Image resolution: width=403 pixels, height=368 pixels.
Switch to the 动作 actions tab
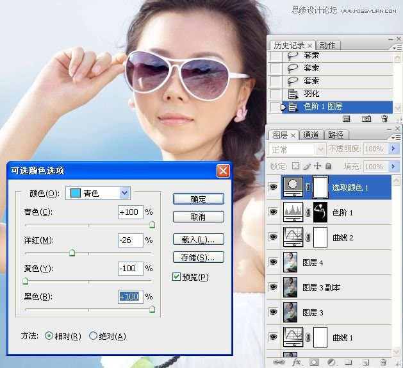pos(327,46)
